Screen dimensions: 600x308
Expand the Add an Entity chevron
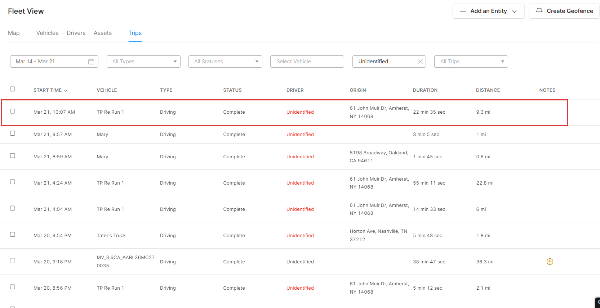[514, 12]
